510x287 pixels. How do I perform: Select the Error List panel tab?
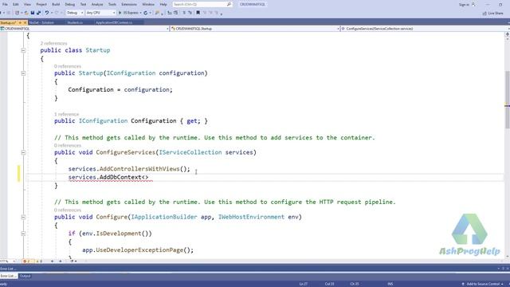[8, 276]
